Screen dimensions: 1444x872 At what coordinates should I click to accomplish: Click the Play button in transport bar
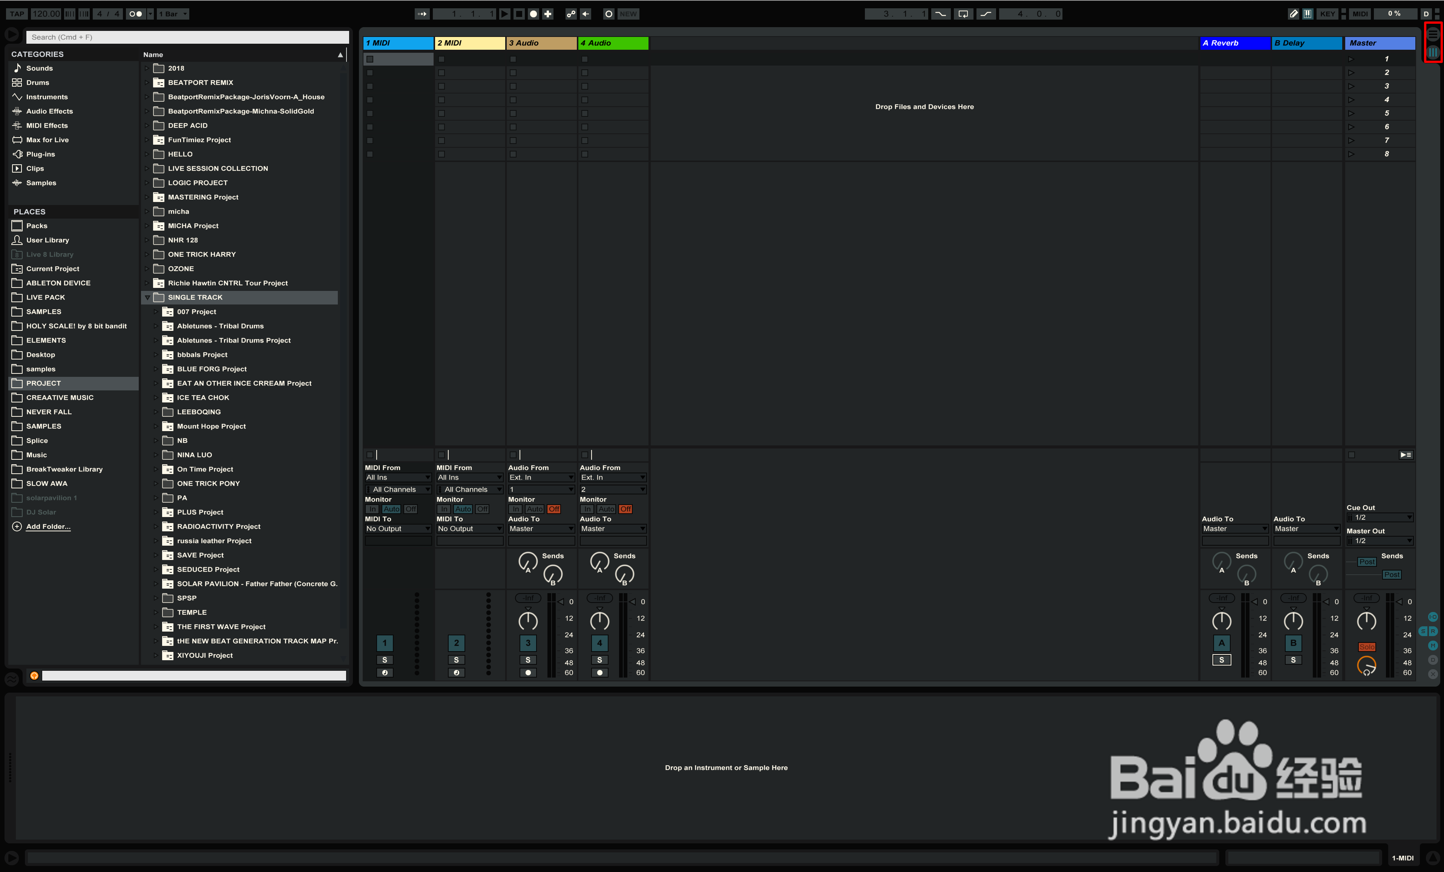[504, 14]
